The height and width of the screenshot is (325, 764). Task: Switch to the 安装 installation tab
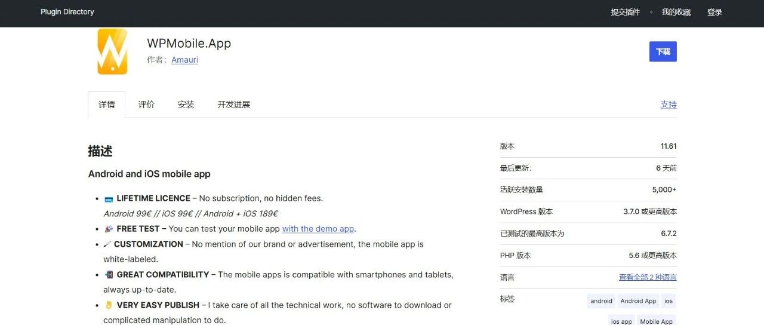click(186, 105)
